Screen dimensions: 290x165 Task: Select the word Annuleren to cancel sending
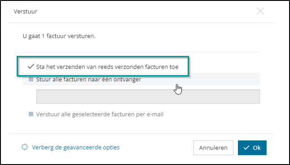(x=213, y=148)
